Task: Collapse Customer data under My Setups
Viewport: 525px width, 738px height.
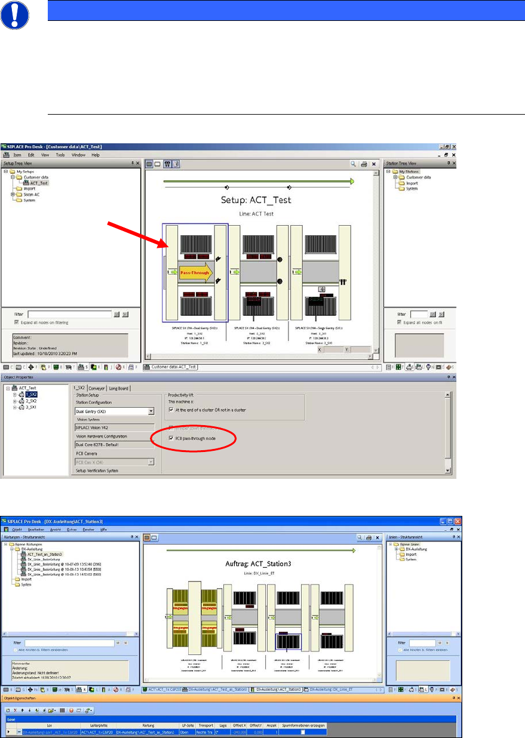Action: pos(12,177)
